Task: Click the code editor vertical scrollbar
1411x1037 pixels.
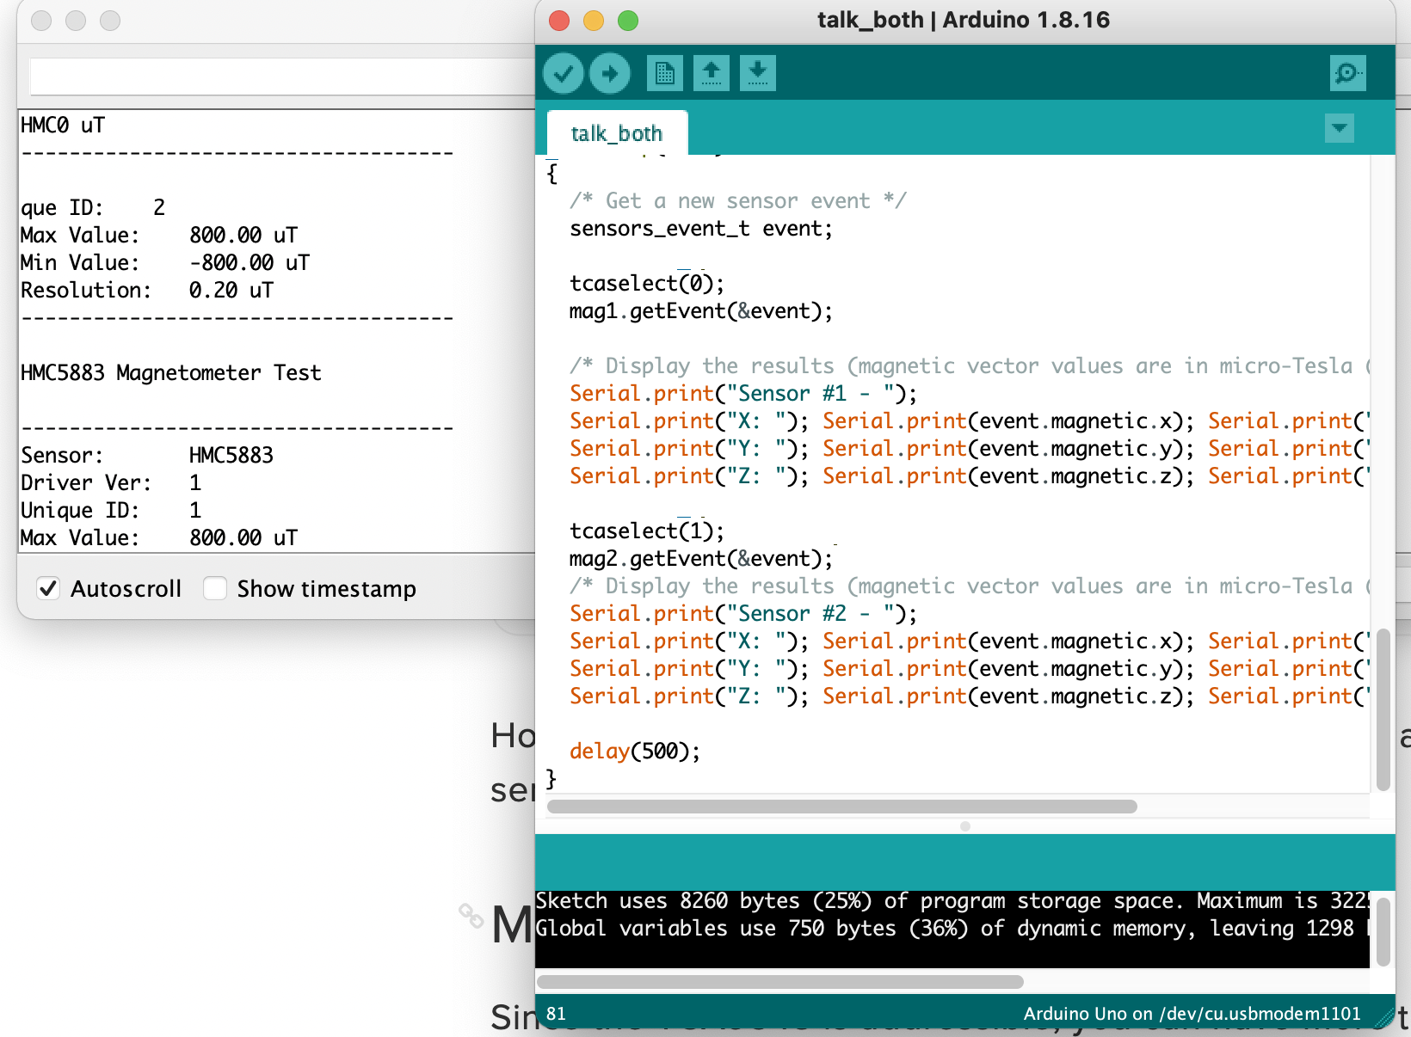Action: [1383, 709]
